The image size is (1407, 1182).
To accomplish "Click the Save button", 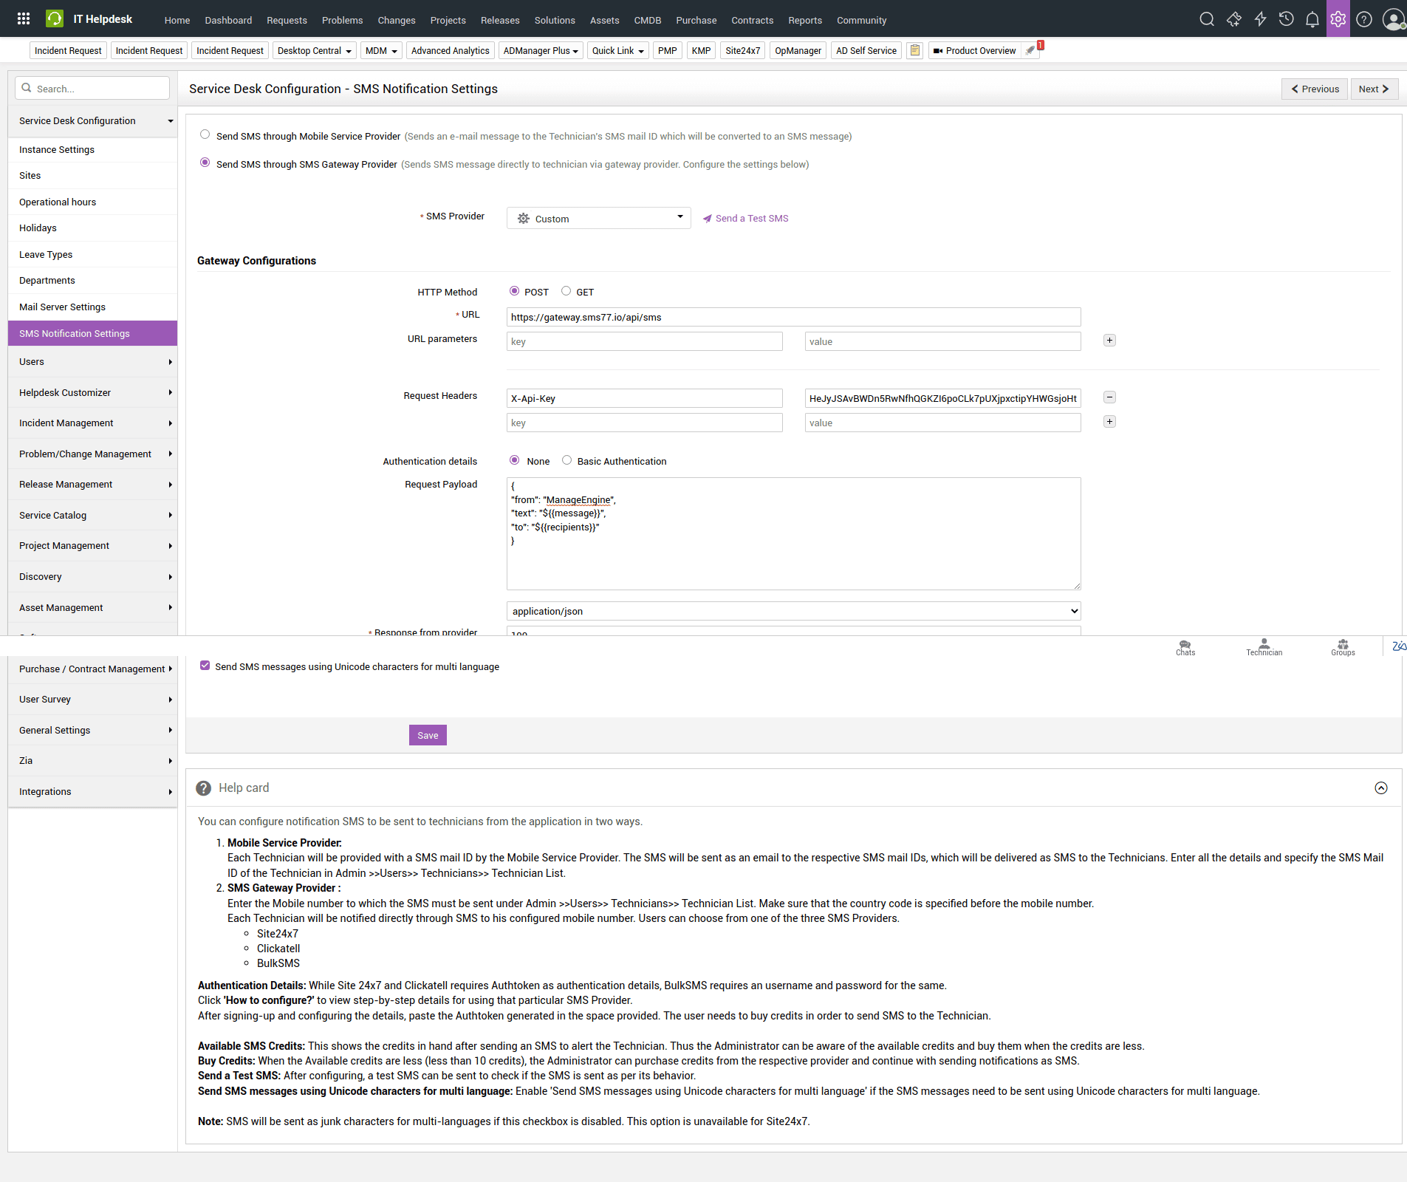I will 428,735.
